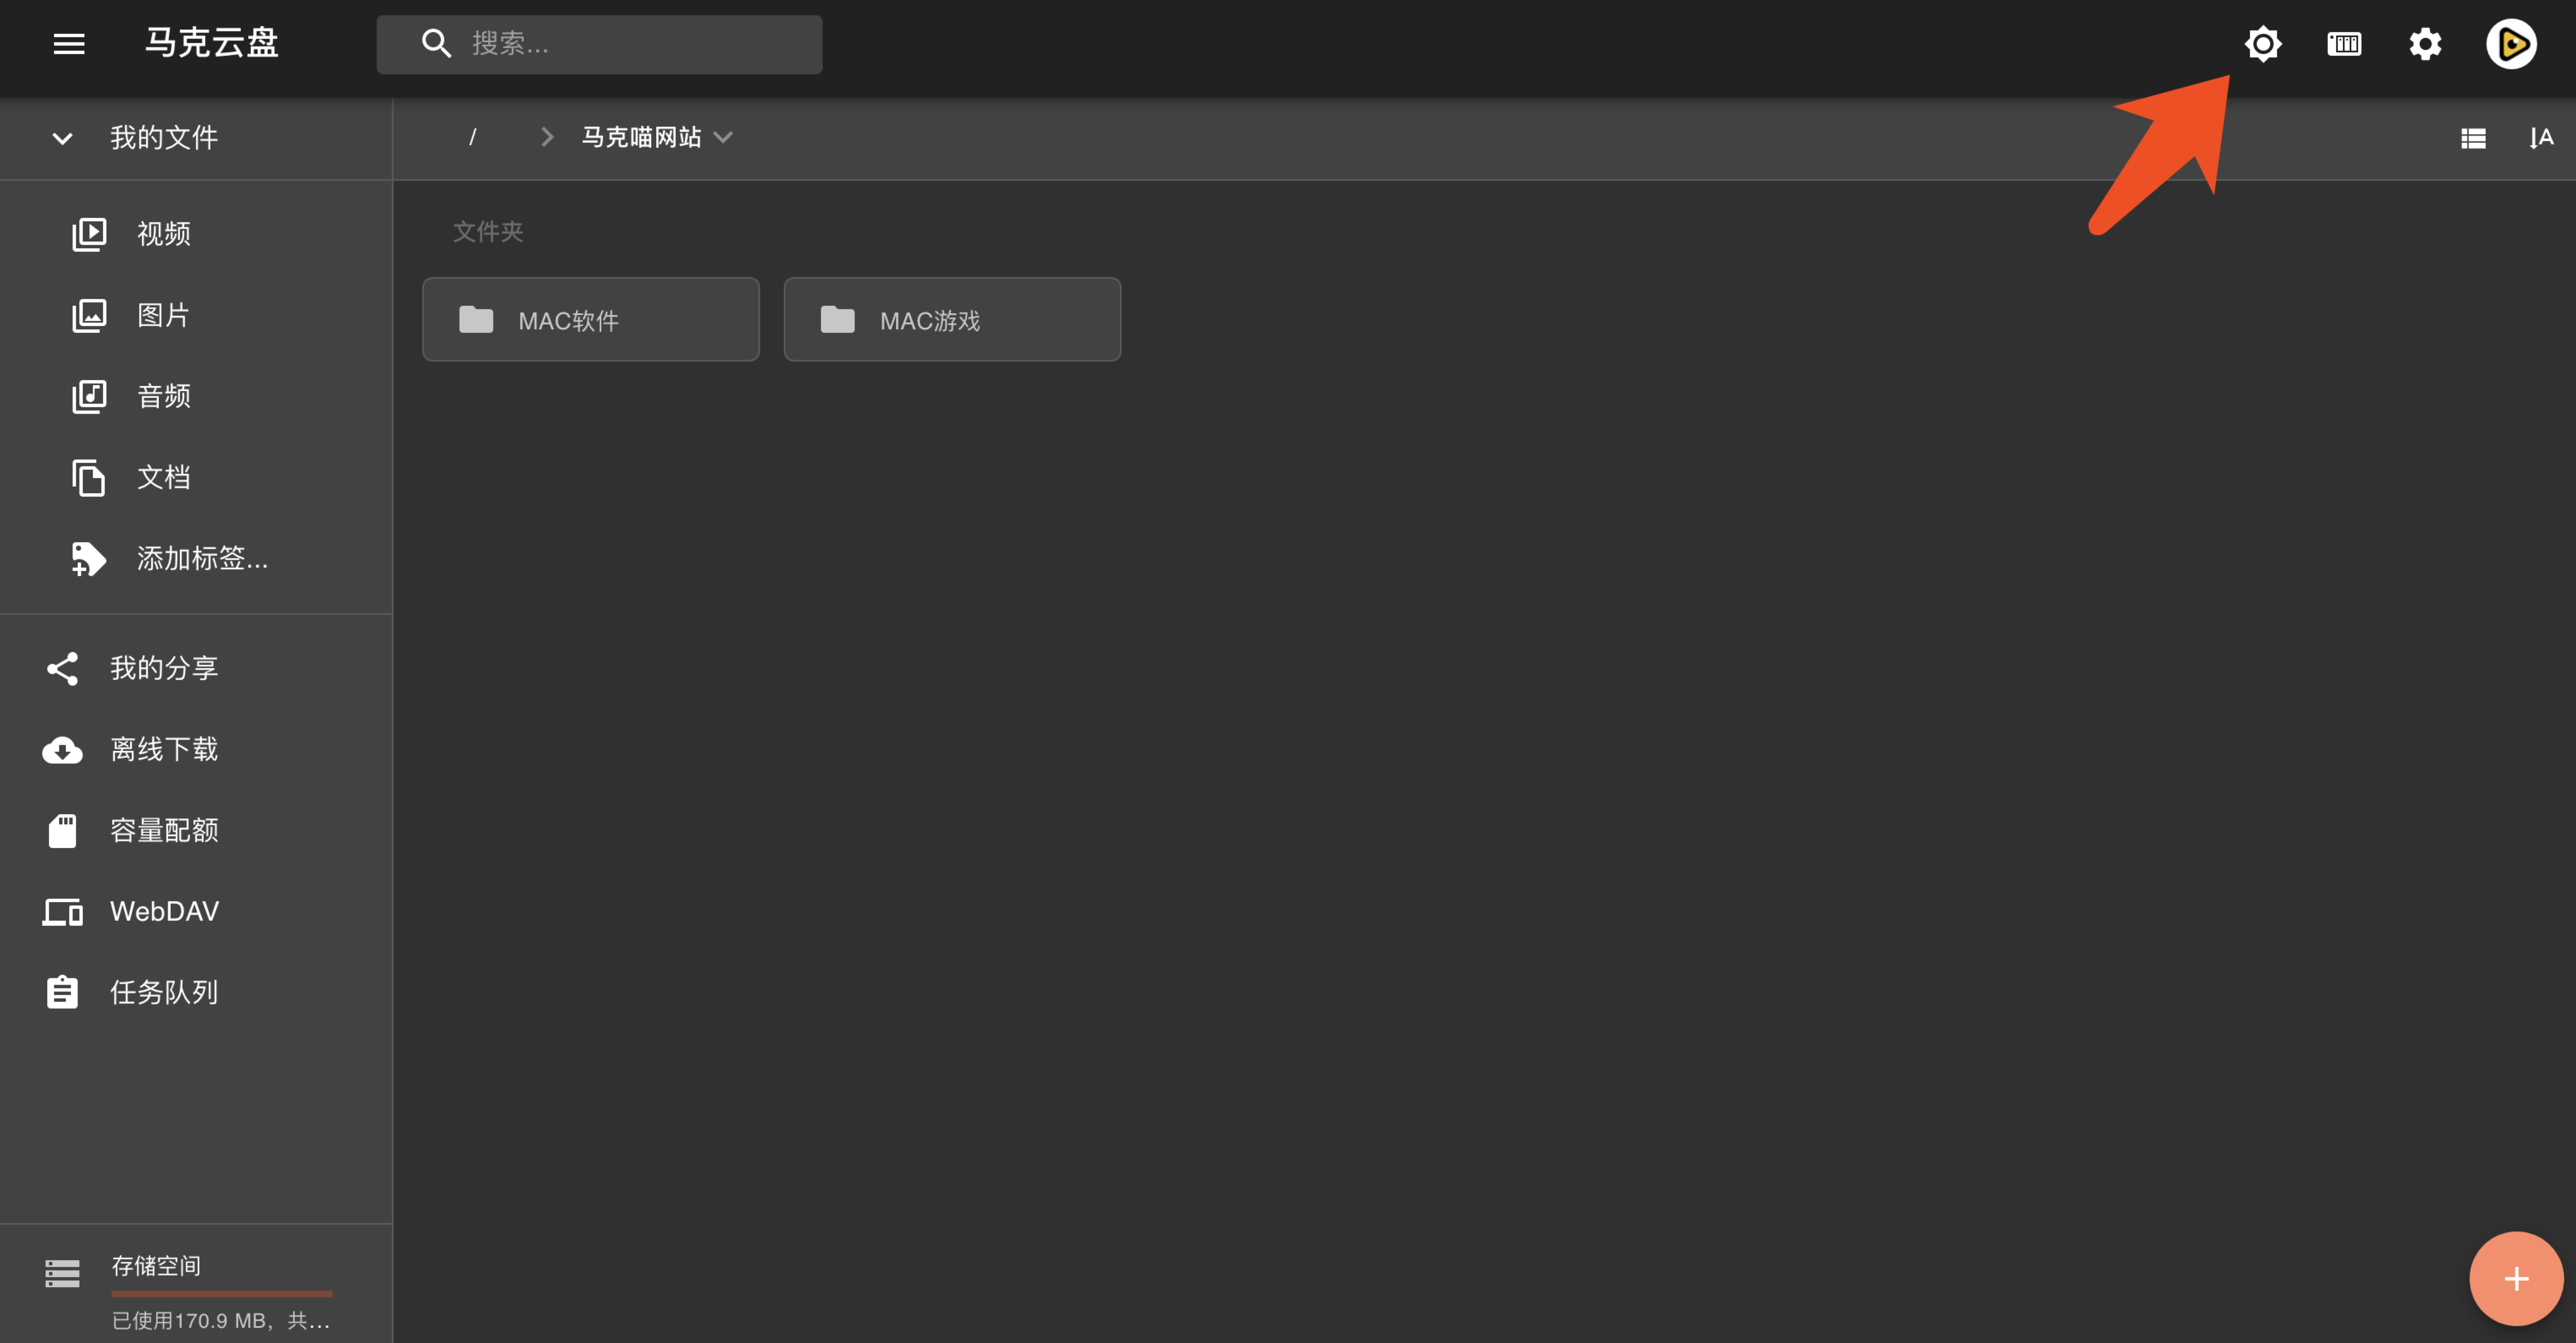Toggle the hamburger sidebar menu

click(x=69, y=44)
